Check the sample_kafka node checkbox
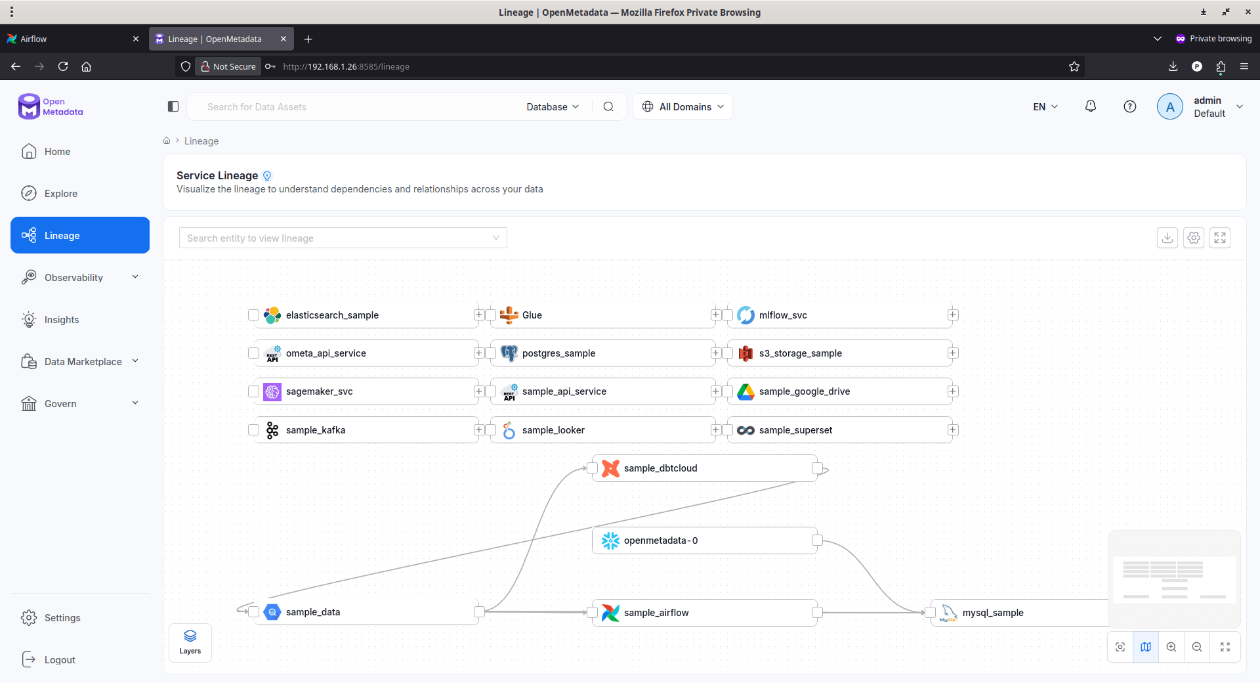1260x683 pixels. click(x=253, y=430)
